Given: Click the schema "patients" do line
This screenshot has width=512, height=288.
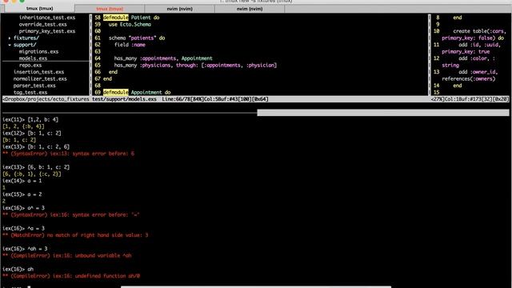Looking at the screenshot, I should tap(137, 38).
